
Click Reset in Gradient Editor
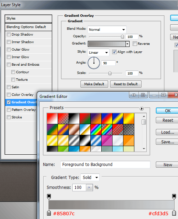pyautogui.click(x=168, y=120)
